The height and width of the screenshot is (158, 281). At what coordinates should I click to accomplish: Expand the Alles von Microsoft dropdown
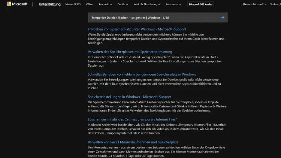[254, 4]
